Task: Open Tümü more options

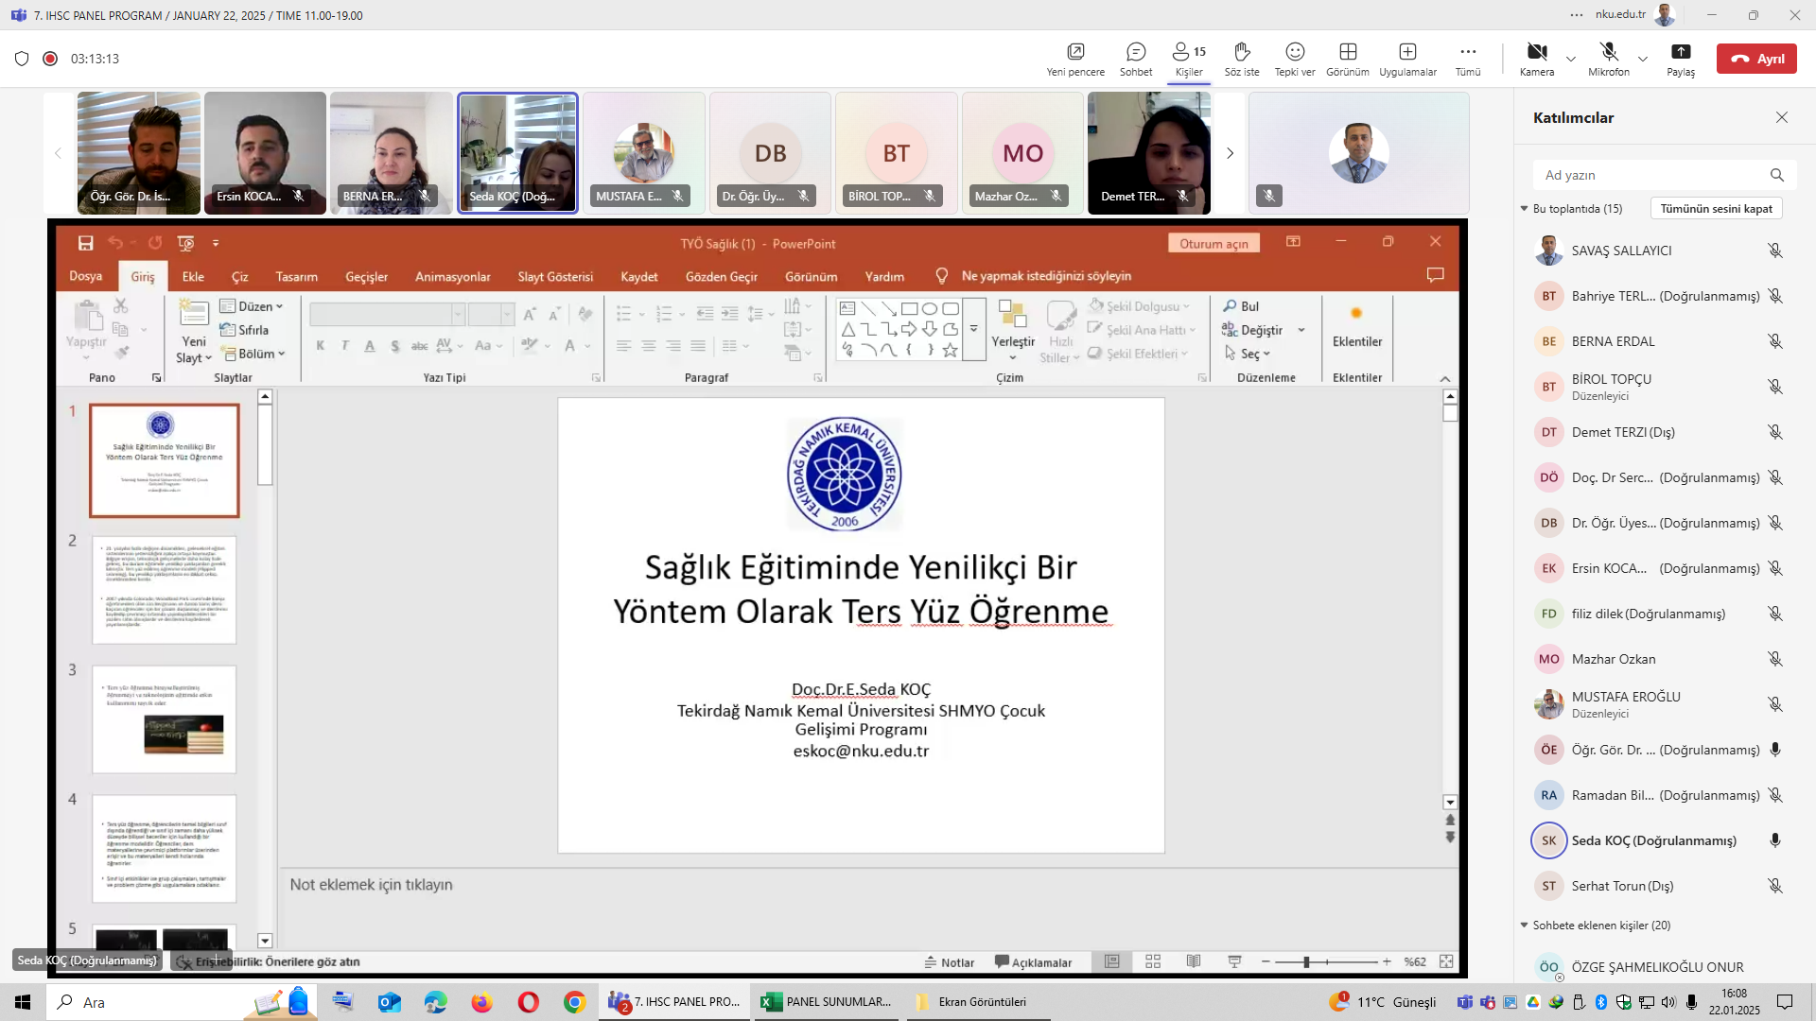Action: (1468, 59)
